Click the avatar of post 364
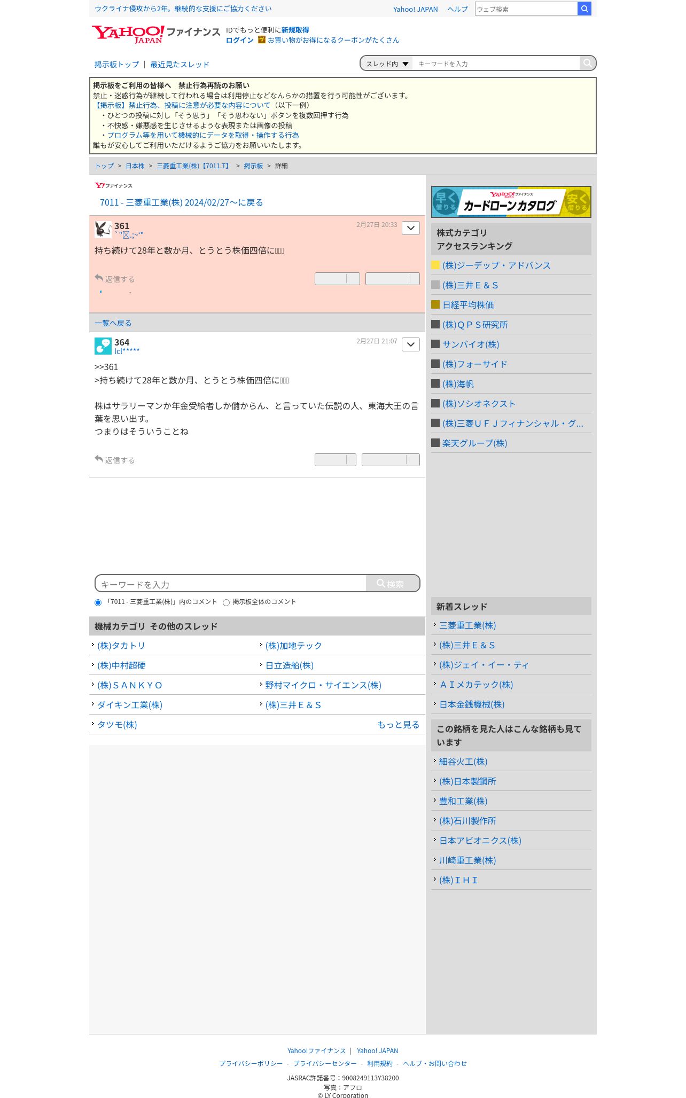Screen dimensions: 686x1098 103,346
